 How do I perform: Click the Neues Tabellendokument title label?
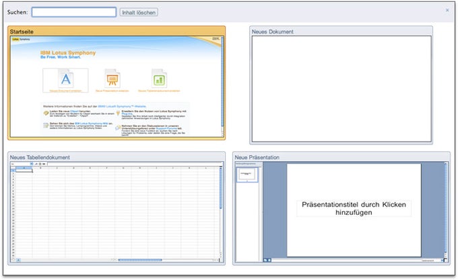[x=40, y=158]
